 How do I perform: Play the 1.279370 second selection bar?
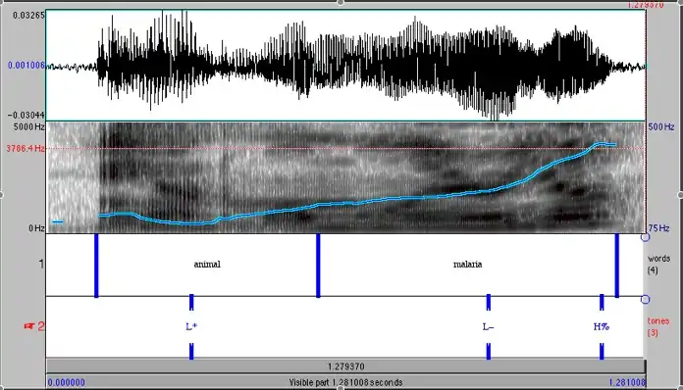[345, 366]
